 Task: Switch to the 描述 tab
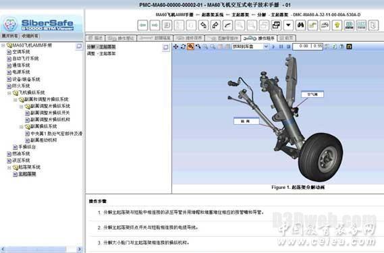coord(95,38)
